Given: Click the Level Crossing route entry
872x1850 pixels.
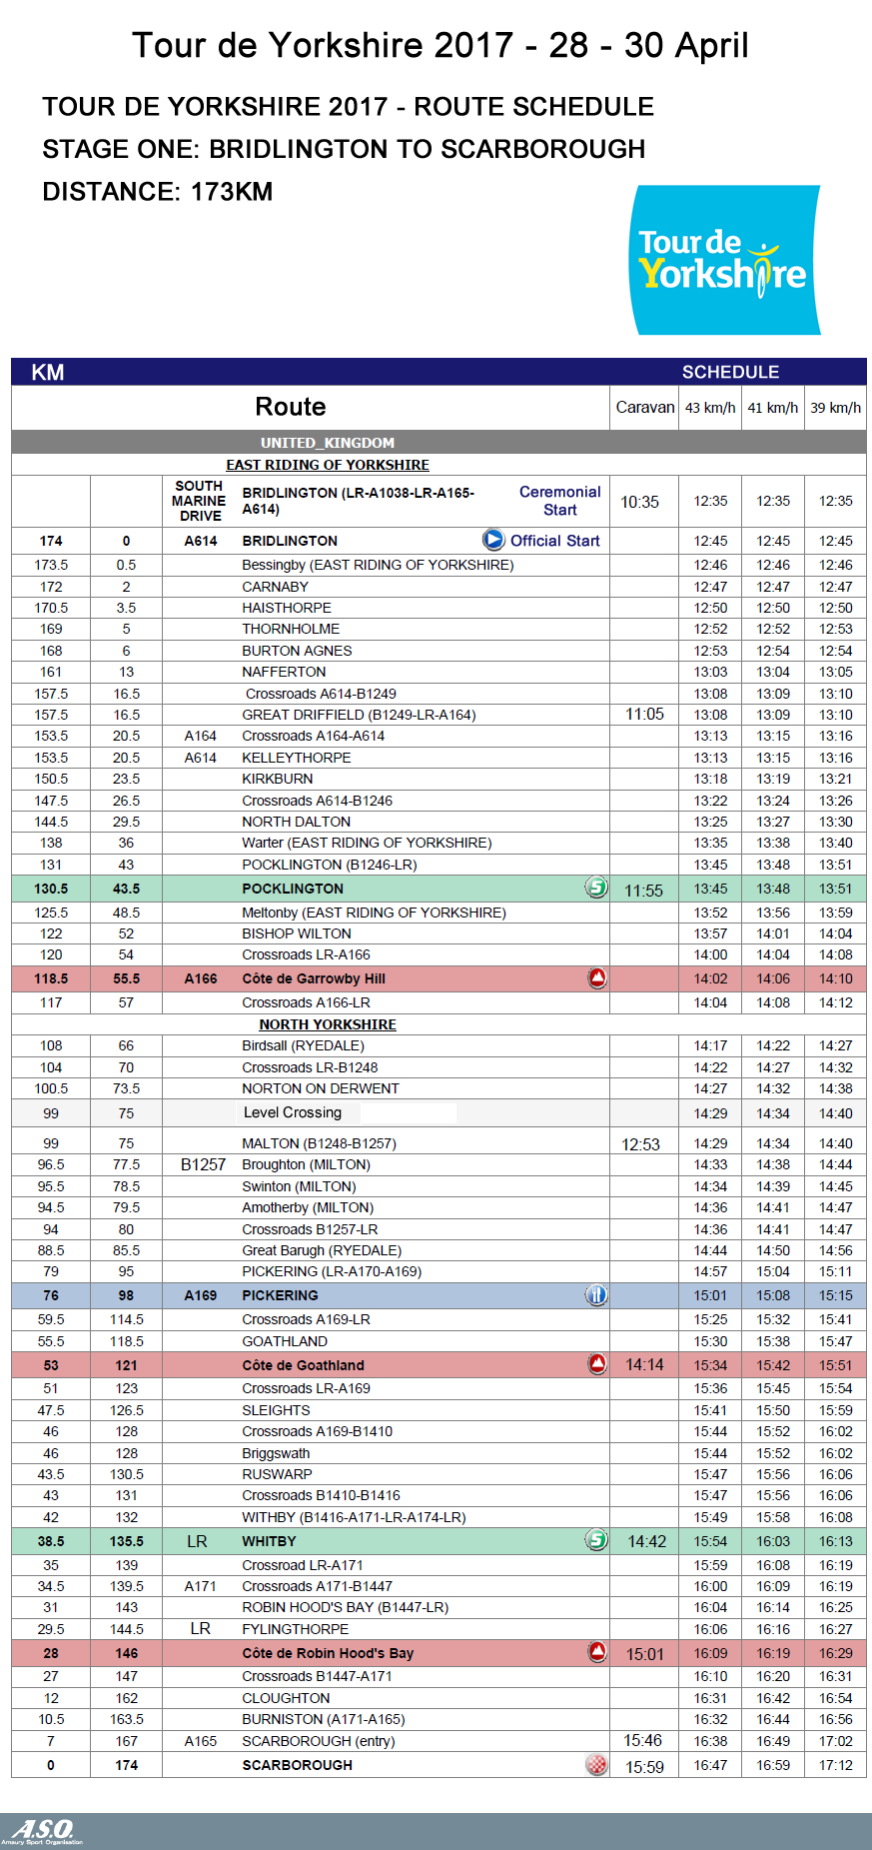Looking at the screenshot, I should pos(292,1112).
